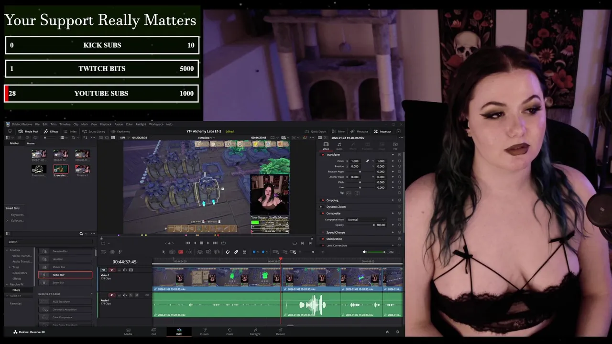Open the Workspace menu
The height and width of the screenshot is (344, 612).
coord(156,124)
